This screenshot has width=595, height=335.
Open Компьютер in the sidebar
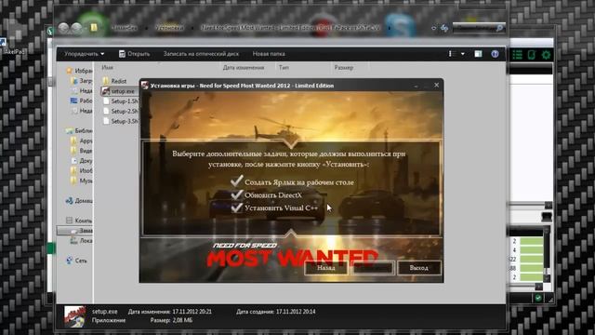click(x=79, y=221)
